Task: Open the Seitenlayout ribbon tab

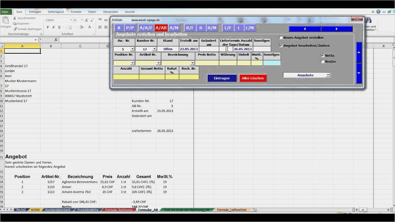Action: [x=56, y=12]
